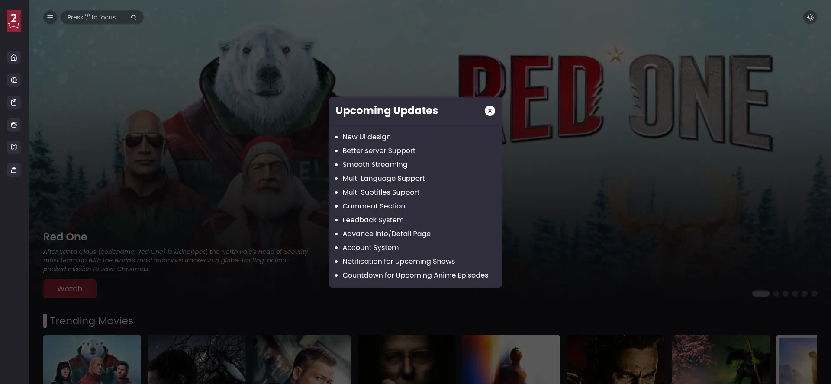Click the Red One synopsis paragraph
831x384 pixels.
(176, 260)
